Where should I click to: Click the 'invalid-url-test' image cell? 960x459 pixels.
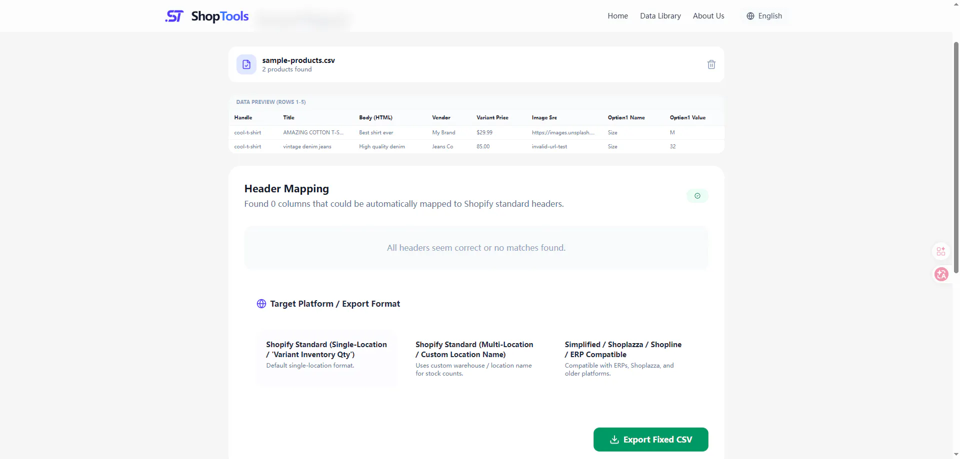click(549, 146)
